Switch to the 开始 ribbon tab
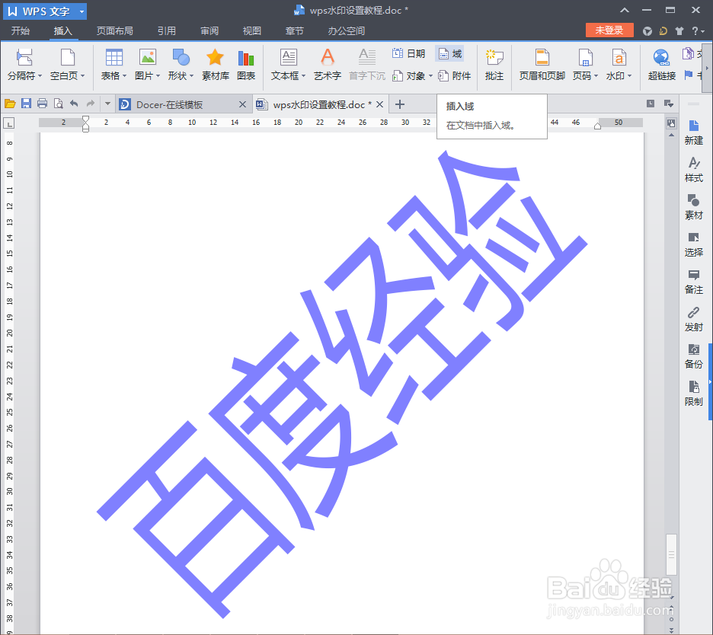Screen dimensions: 713x635 (x=21, y=31)
